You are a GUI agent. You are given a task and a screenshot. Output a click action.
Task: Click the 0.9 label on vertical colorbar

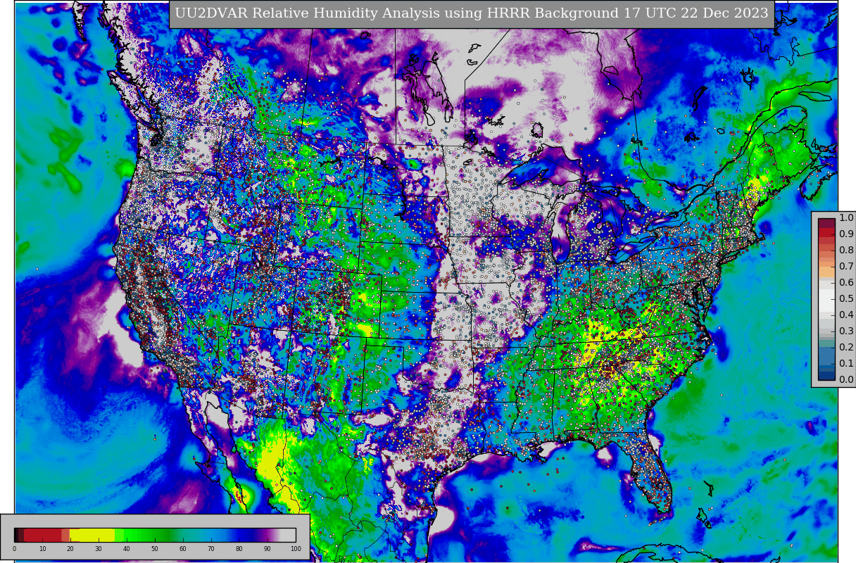click(846, 234)
